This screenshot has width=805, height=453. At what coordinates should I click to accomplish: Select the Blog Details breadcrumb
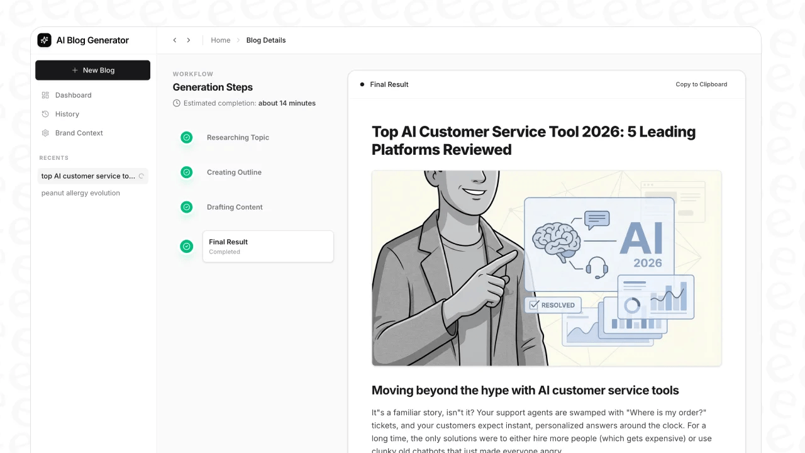pos(265,40)
